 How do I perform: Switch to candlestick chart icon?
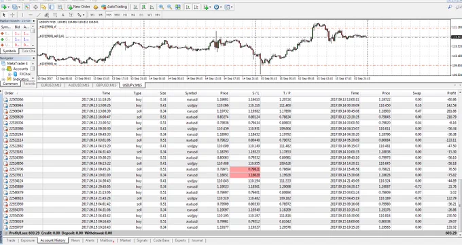144,7
